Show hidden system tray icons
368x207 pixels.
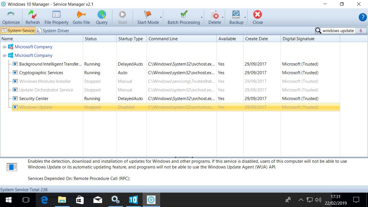point(301,200)
